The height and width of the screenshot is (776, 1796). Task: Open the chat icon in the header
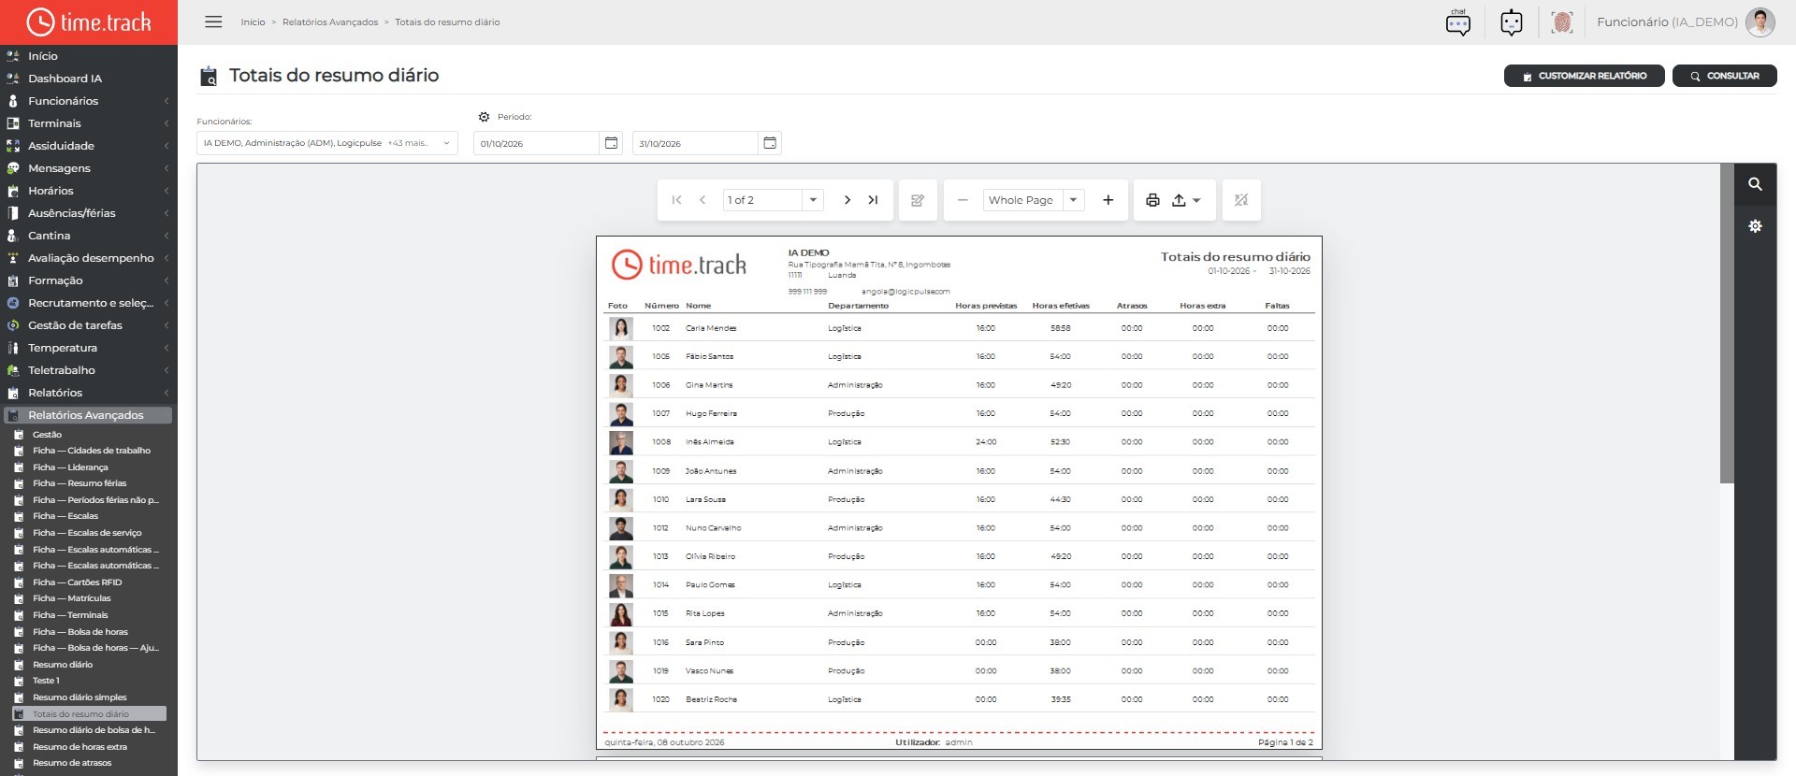[x=1457, y=22]
